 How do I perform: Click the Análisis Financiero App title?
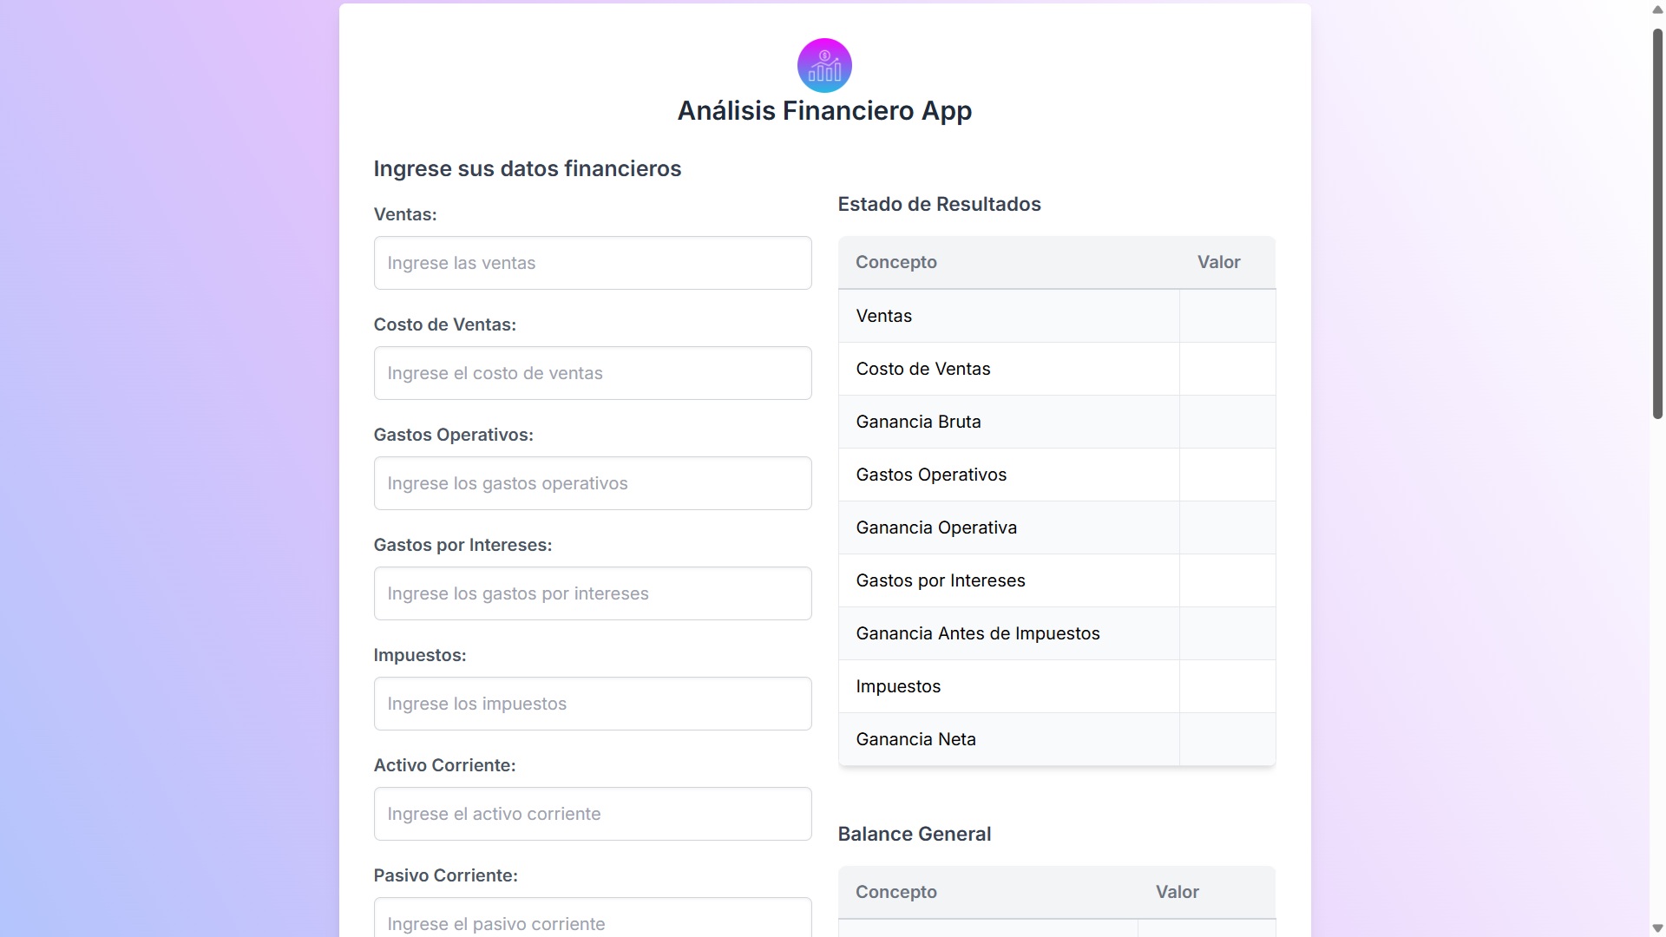tap(824, 111)
